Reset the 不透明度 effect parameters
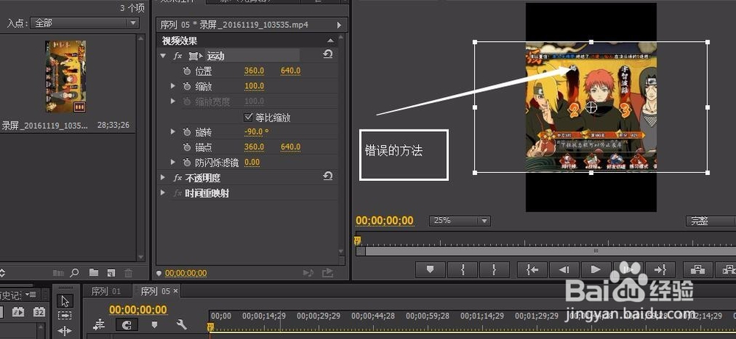The height and width of the screenshot is (339, 736). 328,176
